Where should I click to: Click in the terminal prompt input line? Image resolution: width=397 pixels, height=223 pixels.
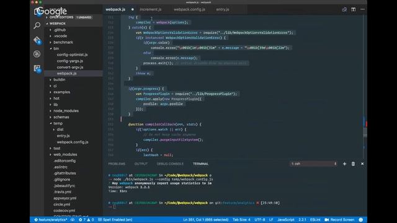click(114, 207)
